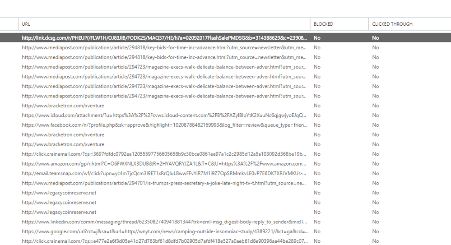Click Clicked Through value in amazon.com row
The height and width of the screenshot is (245, 451).
[375, 164]
